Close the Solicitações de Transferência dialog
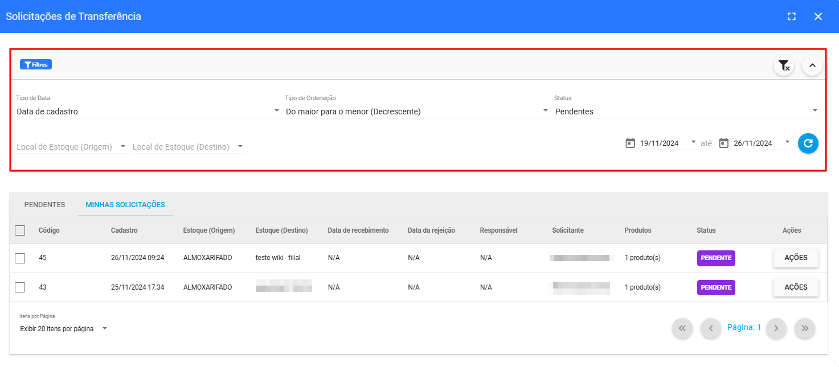The height and width of the screenshot is (367, 839). (818, 17)
